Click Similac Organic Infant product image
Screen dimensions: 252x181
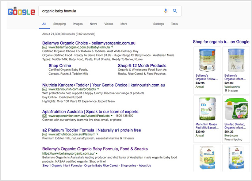click(236, 109)
